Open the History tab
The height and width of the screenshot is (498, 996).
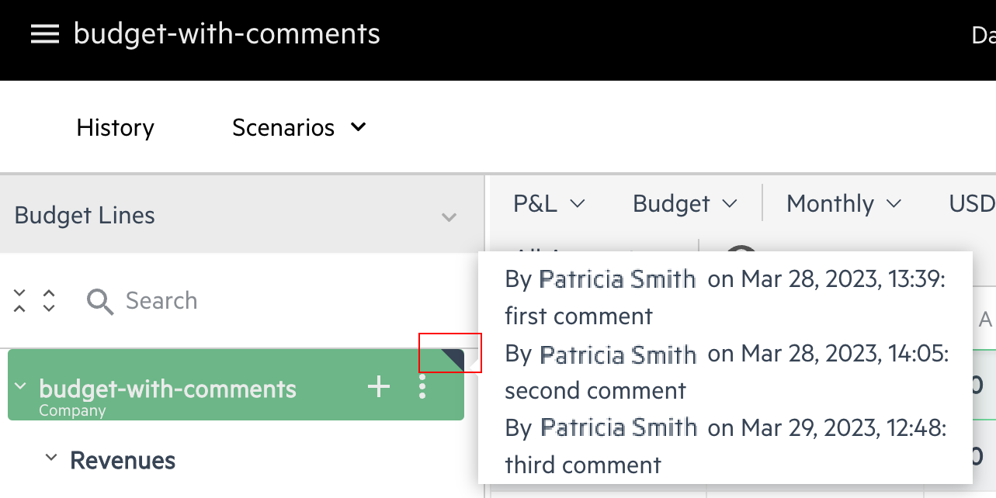[x=116, y=127]
